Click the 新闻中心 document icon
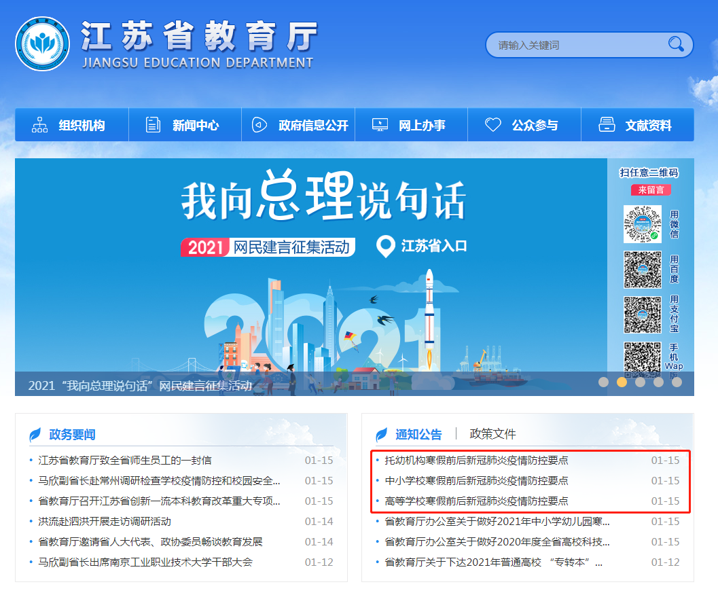718x593 pixels. pyautogui.click(x=154, y=125)
